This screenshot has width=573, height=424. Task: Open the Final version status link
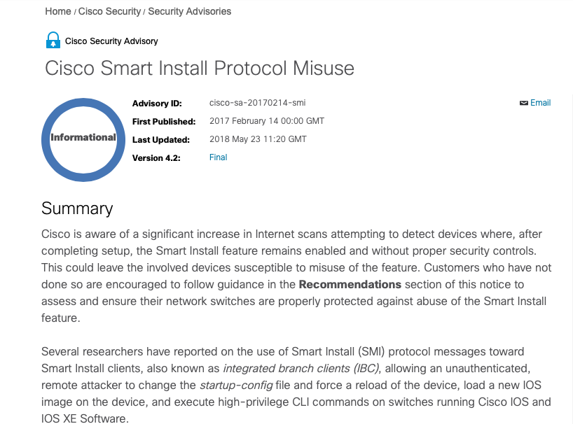click(218, 157)
